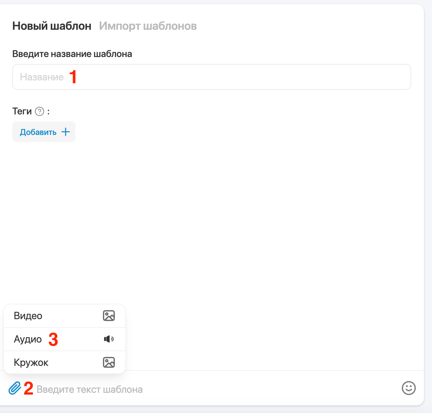This screenshot has width=432, height=413.
Task: Focus the Название template name field
Action: click(212, 77)
